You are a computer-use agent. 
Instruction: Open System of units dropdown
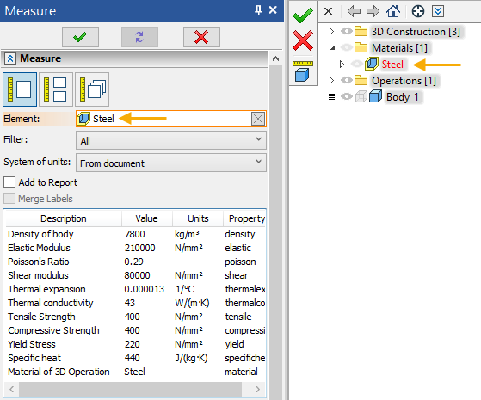pyautogui.click(x=171, y=163)
